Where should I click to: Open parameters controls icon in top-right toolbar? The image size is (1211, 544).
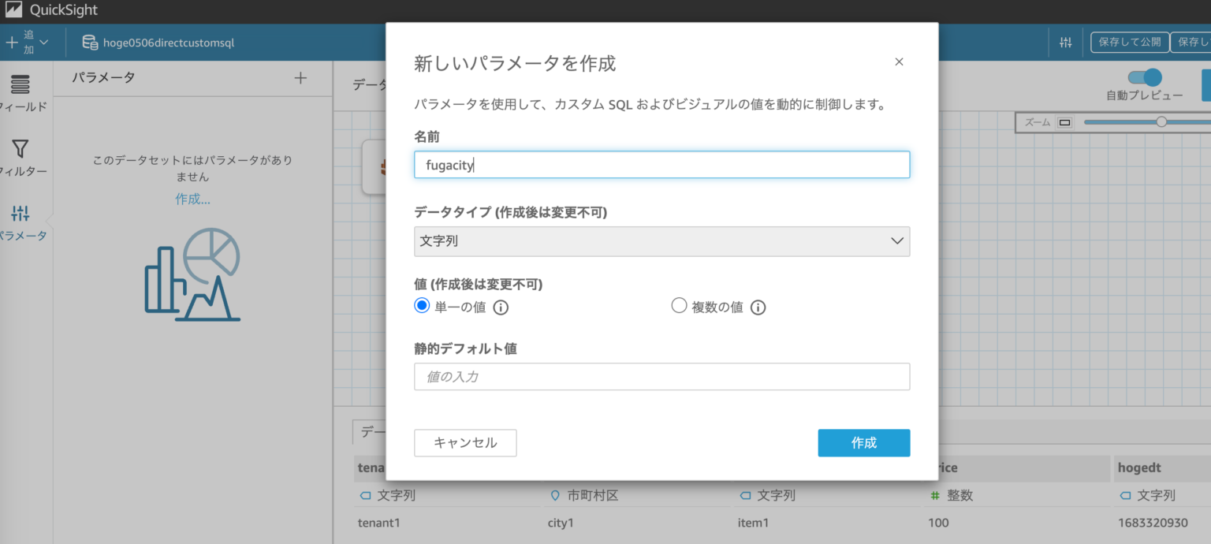pos(1065,42)
